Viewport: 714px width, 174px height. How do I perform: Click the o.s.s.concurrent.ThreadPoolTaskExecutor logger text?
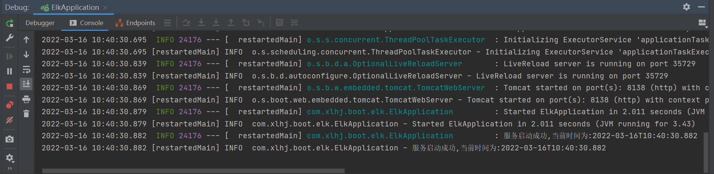(x=396, y=40)
